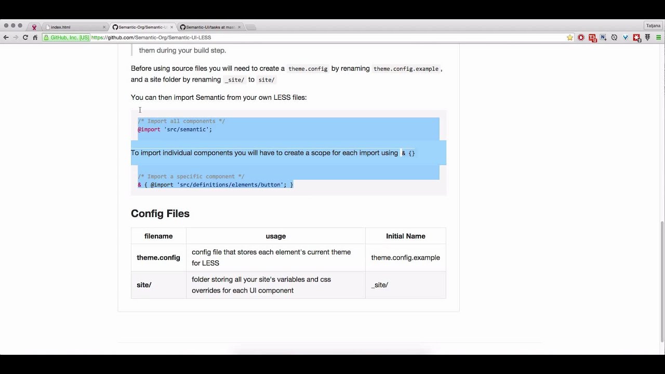Click the theme.config.example table cell
The width and height of the screenshot is (665, 374).
(x=405, y=258)
